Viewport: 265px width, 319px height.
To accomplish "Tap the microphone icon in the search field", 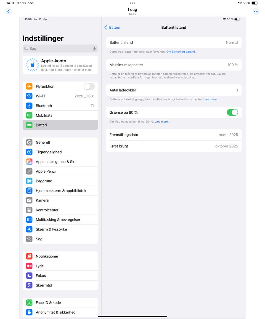I will (x=94, y=49).
